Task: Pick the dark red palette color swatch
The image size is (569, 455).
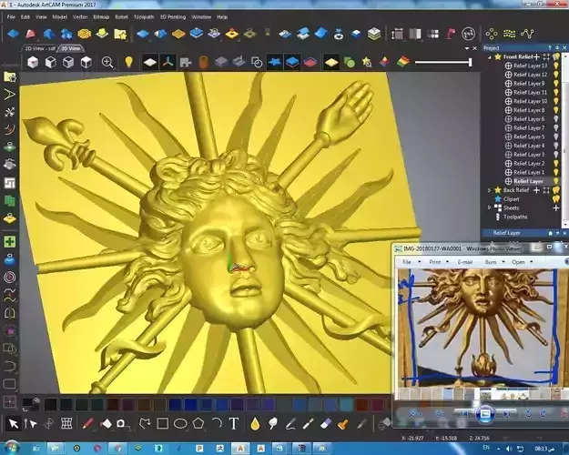Action: click(361, 404)
